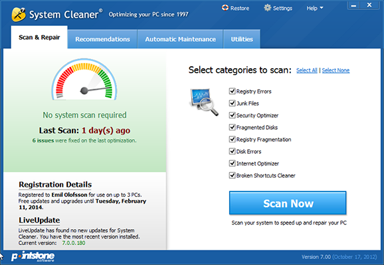Toggle the Junk Files checkbox
This screenshot has height=265, width=384.
pyautogui.click(x=232, y=103)
